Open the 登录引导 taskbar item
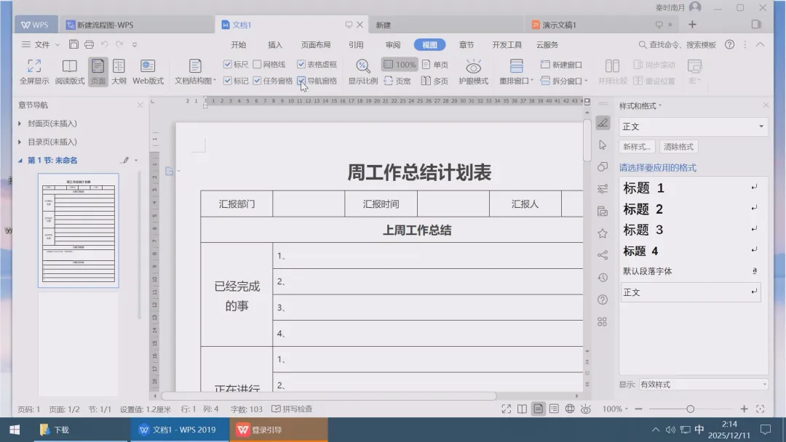The image size is (786, 442). [279, 430]
